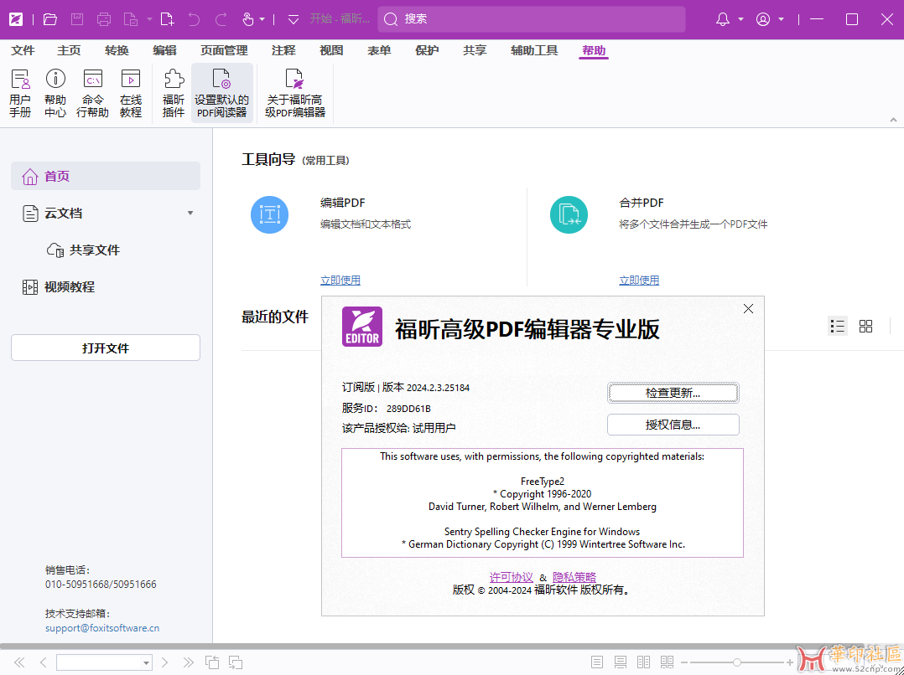Go to first page with double-left arrow

19,662
